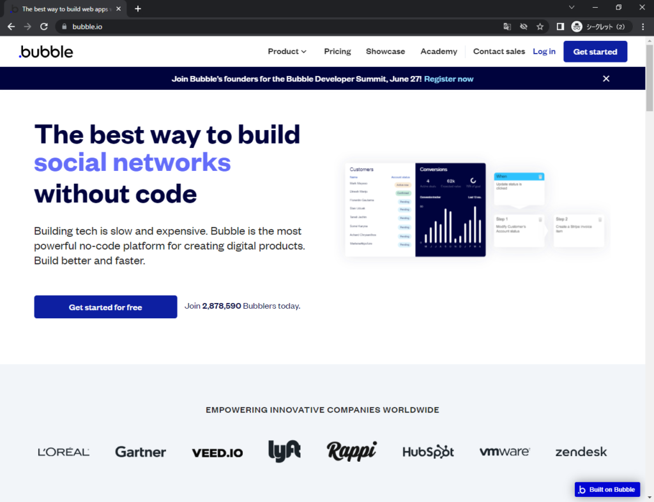Screen dimensions: 654x502
Task: Open Chrome three-dot menu
Action: (643, 27)
